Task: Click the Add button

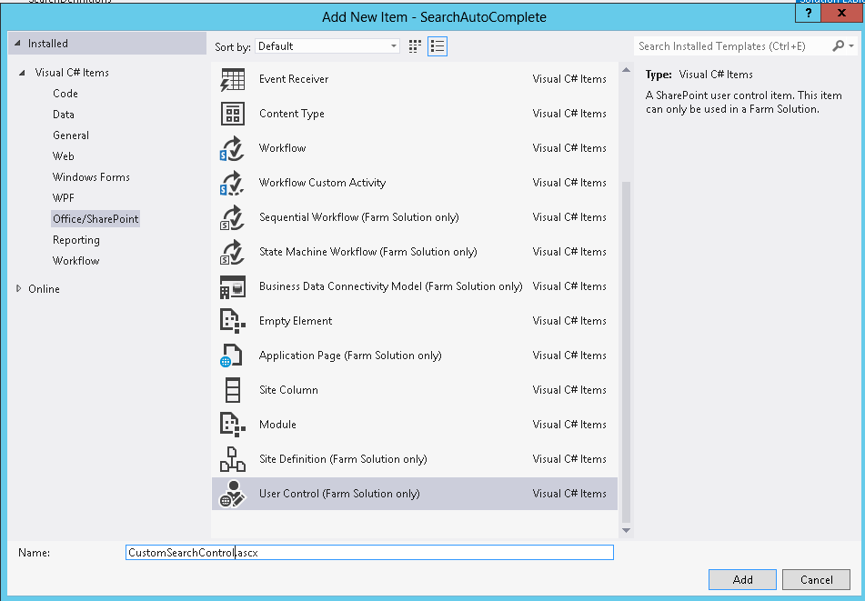Action: [742, 579]
